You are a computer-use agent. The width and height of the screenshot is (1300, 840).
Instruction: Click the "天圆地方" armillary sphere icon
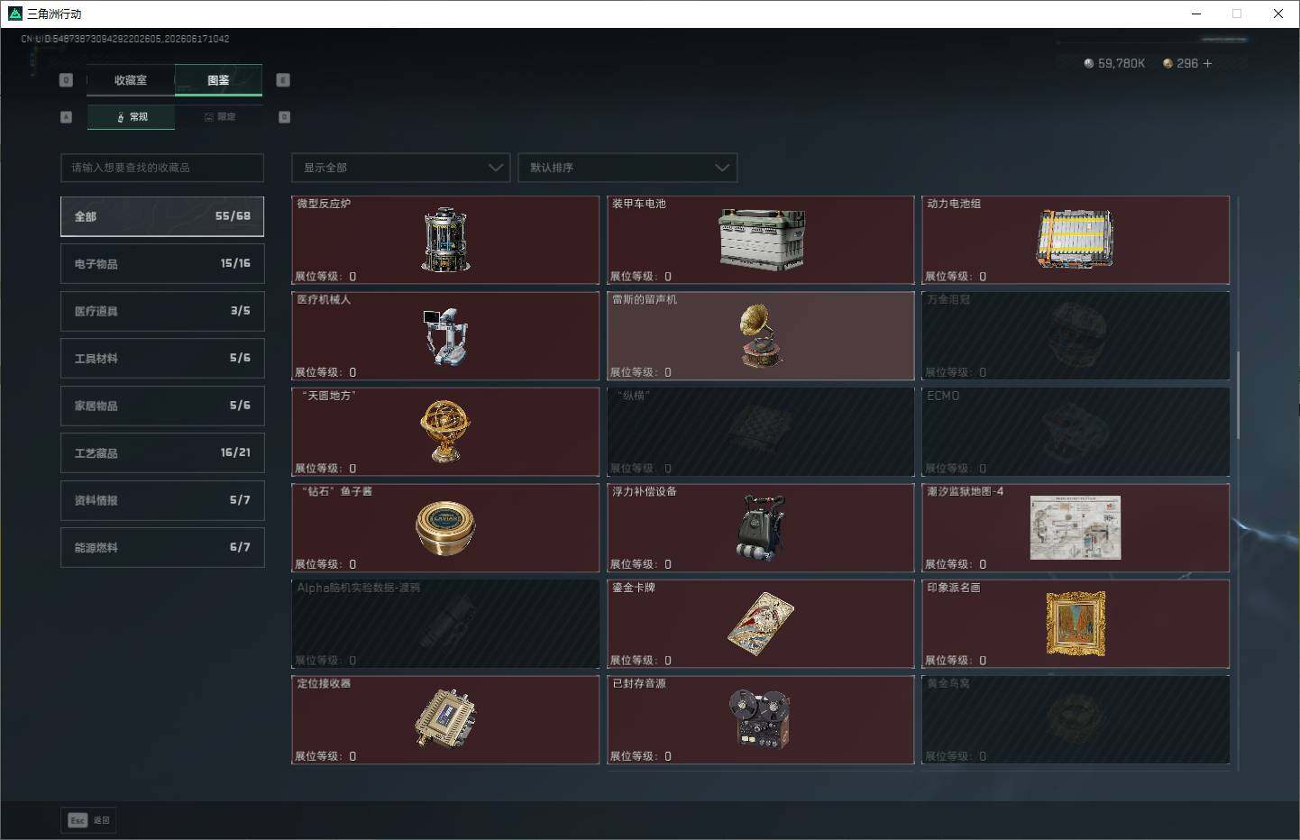pyautogui.click(x=445, y=432)
